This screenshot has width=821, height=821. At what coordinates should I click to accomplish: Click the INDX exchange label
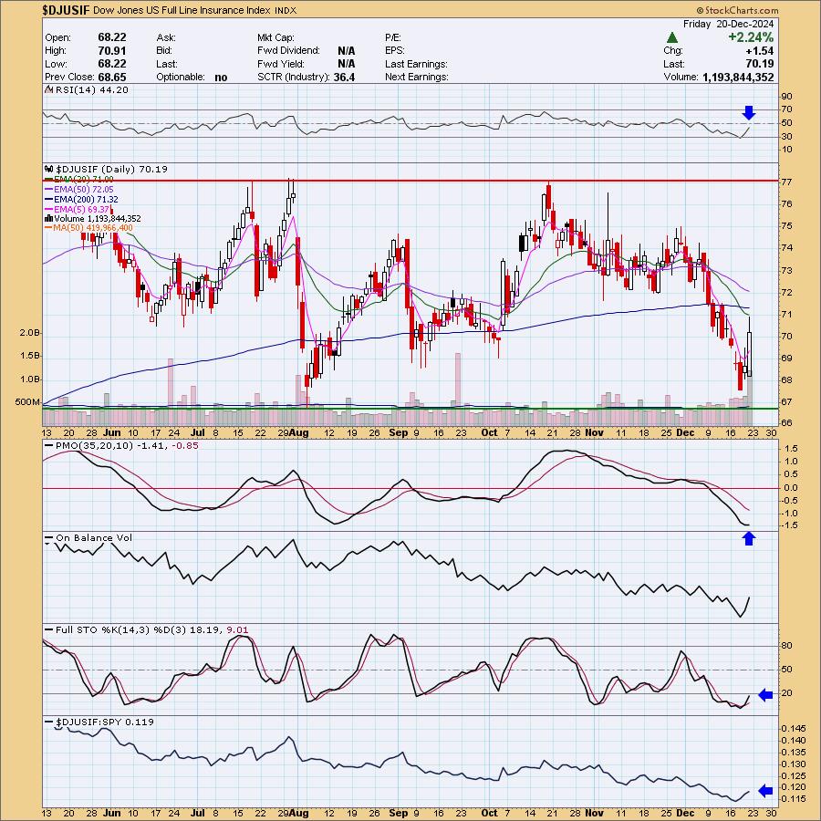(x=286, y=10)
